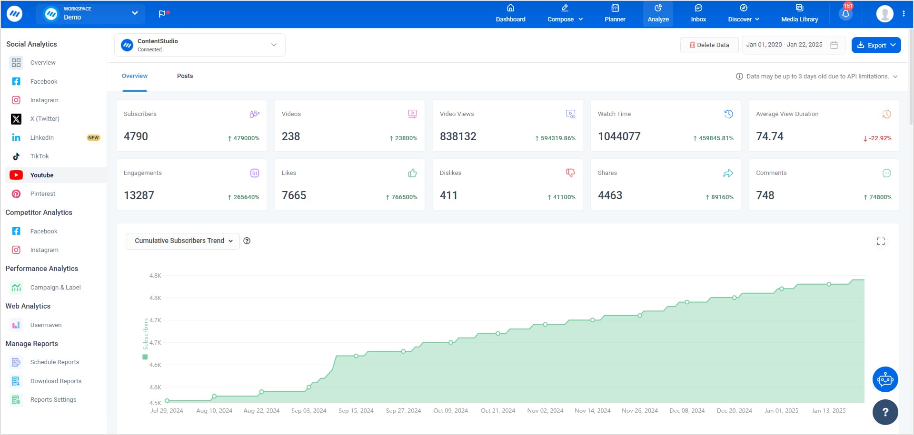Click the Average View Duration icon
Viewport: 914px width, 435px height.
tap(887, 114)
